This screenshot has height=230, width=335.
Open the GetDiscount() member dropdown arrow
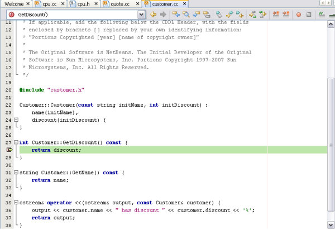[x=141, y=15]
